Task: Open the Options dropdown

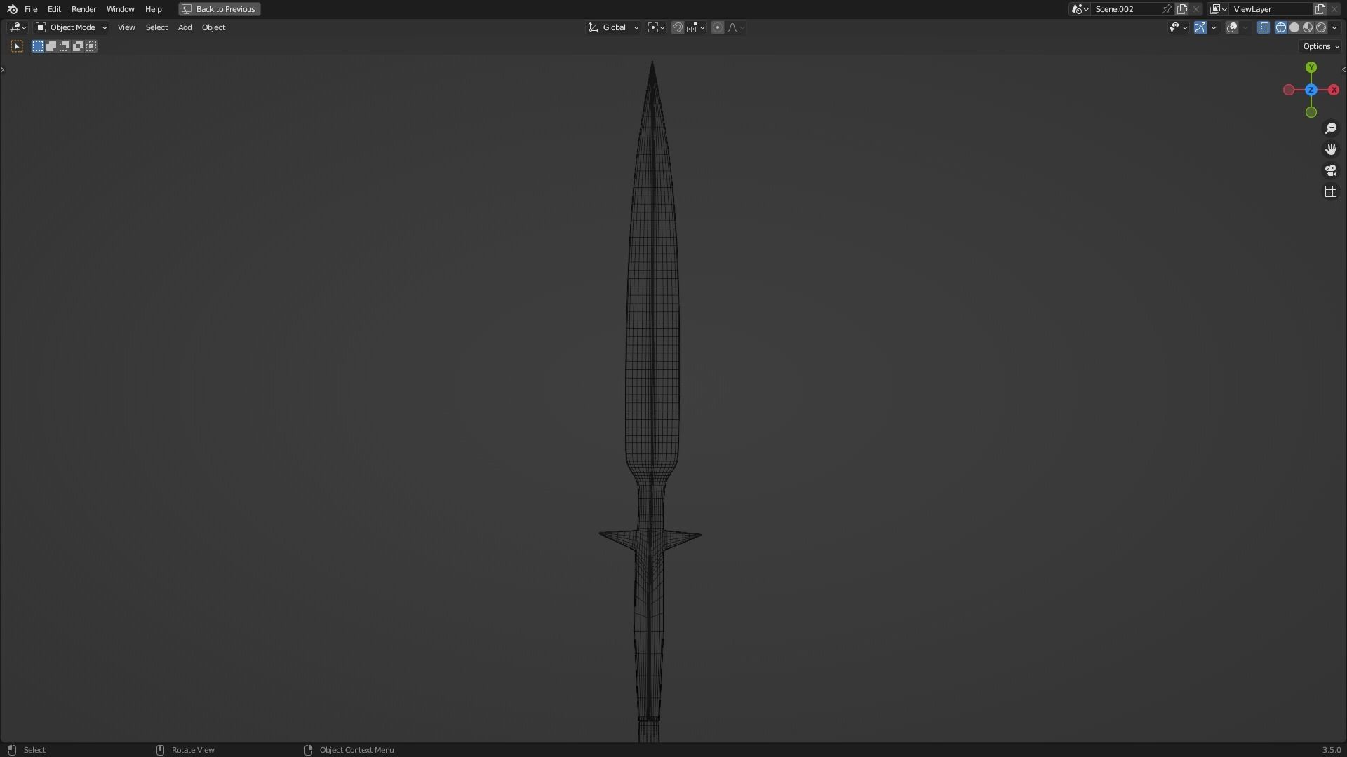Action: point(1321,46)
